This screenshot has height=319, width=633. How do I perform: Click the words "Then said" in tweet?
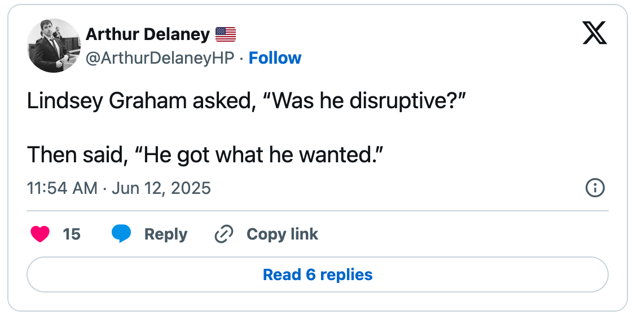[x=75, y=154]
